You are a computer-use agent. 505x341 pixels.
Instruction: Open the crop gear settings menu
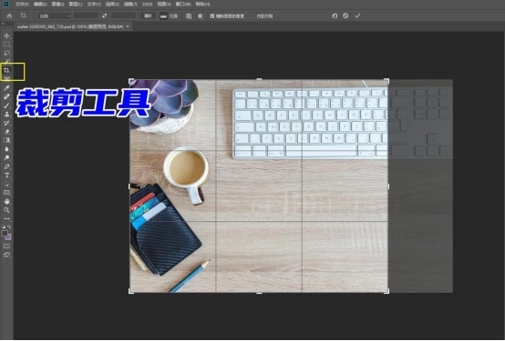pyautogui.click(x=201, y=15)
